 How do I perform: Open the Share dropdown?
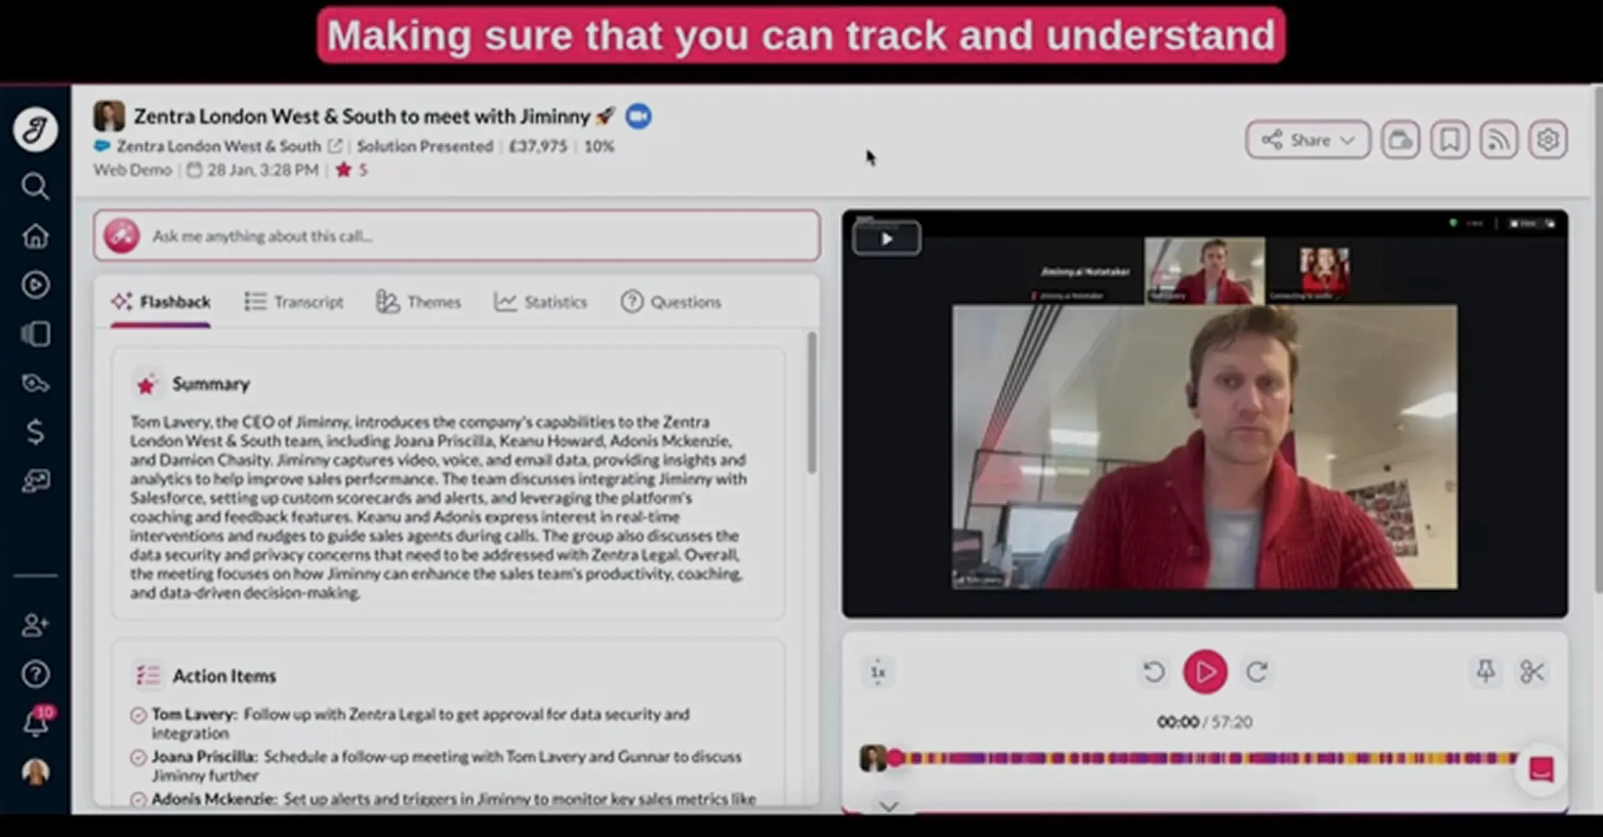(x=1307, y=140)
